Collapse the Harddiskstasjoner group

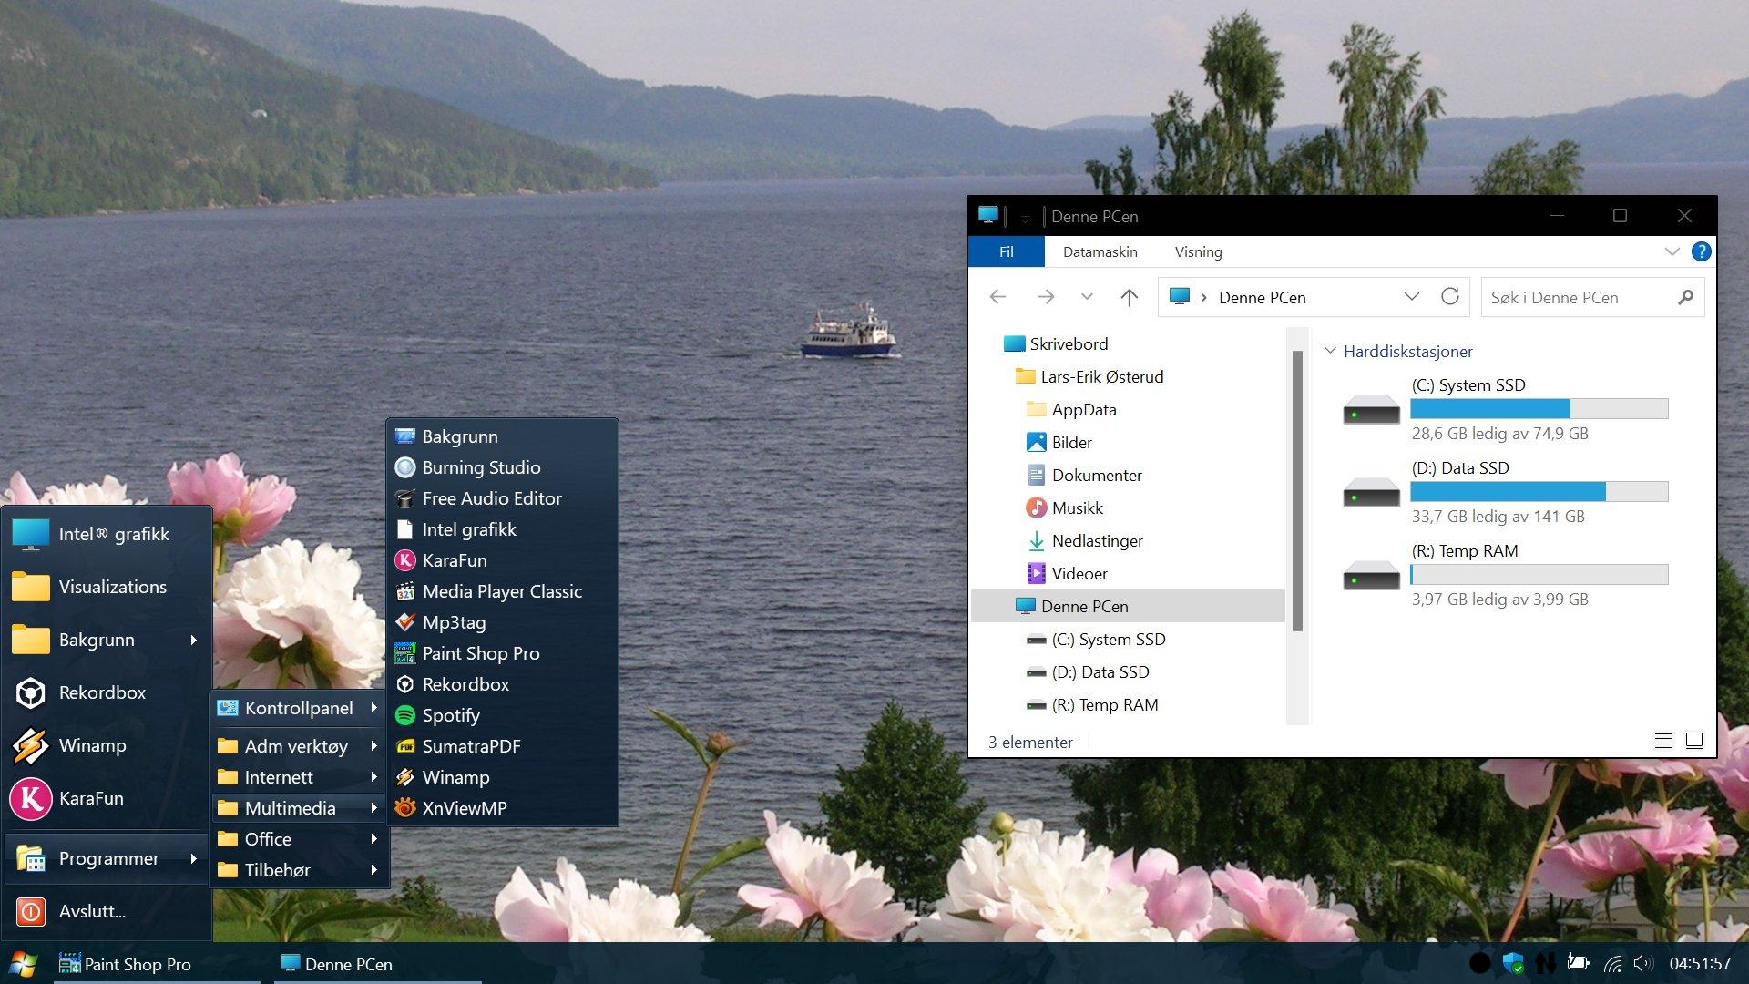click(1330, 351)
